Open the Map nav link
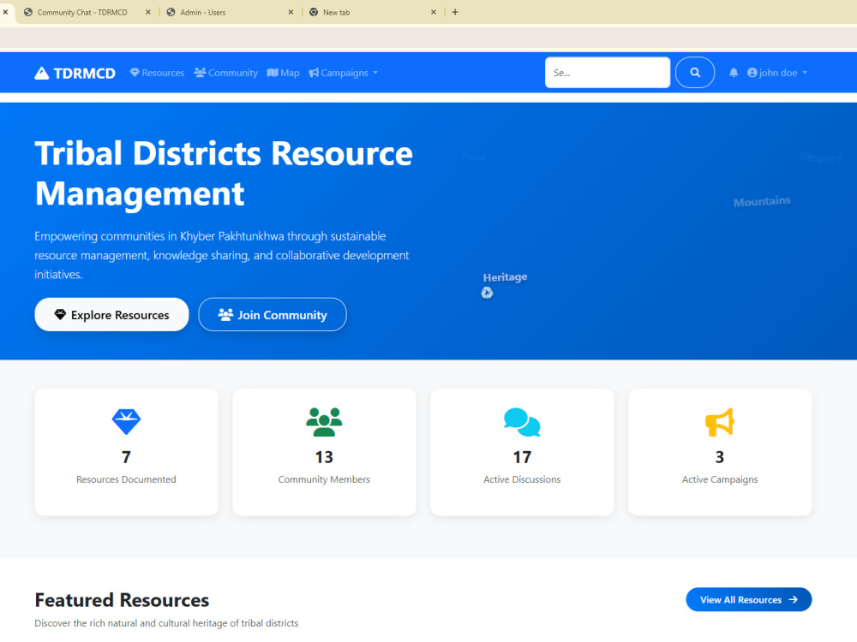 [283, 73]
